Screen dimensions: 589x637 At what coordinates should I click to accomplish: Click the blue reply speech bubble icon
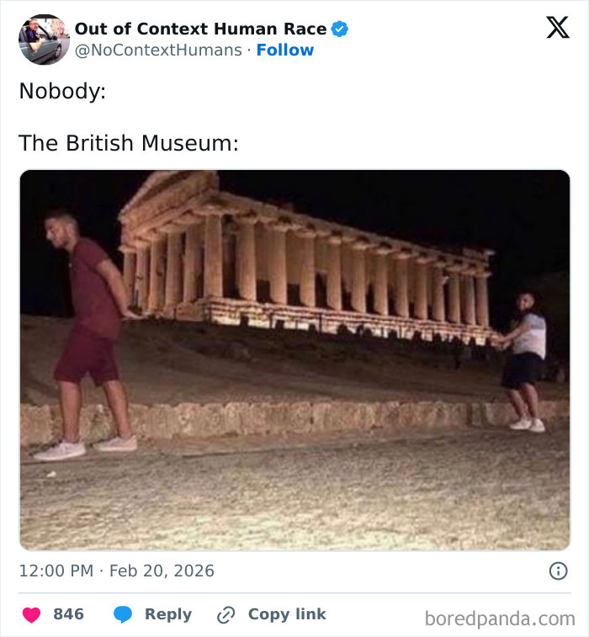click(x=124, y=614)
